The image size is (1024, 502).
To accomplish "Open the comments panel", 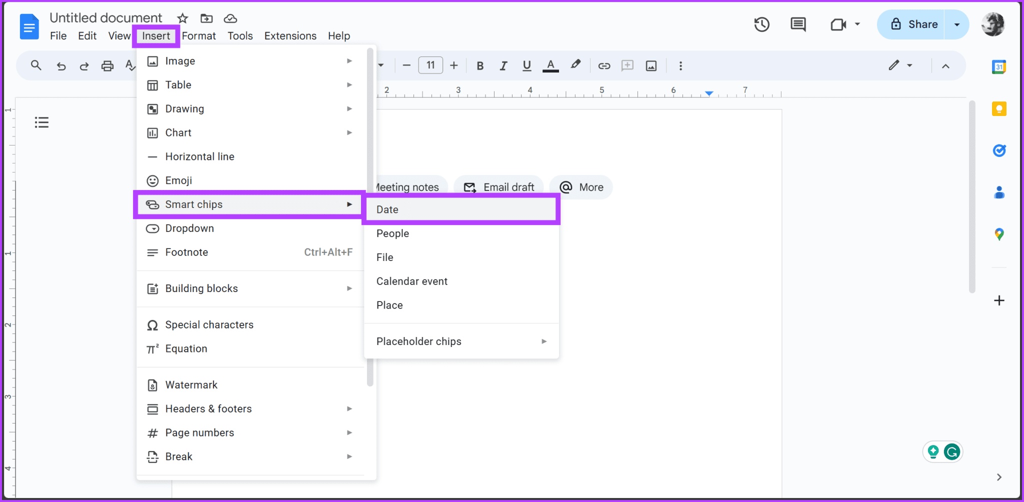I will point(797,24).
